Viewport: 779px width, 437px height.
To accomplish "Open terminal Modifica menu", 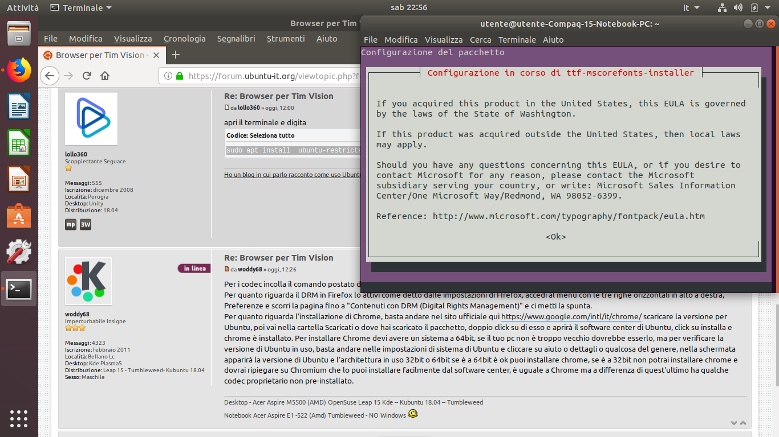I will 401,40.
